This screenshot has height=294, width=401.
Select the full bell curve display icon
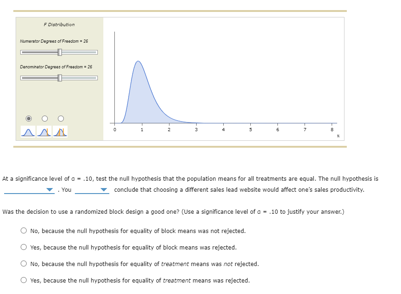pos(28,132)
